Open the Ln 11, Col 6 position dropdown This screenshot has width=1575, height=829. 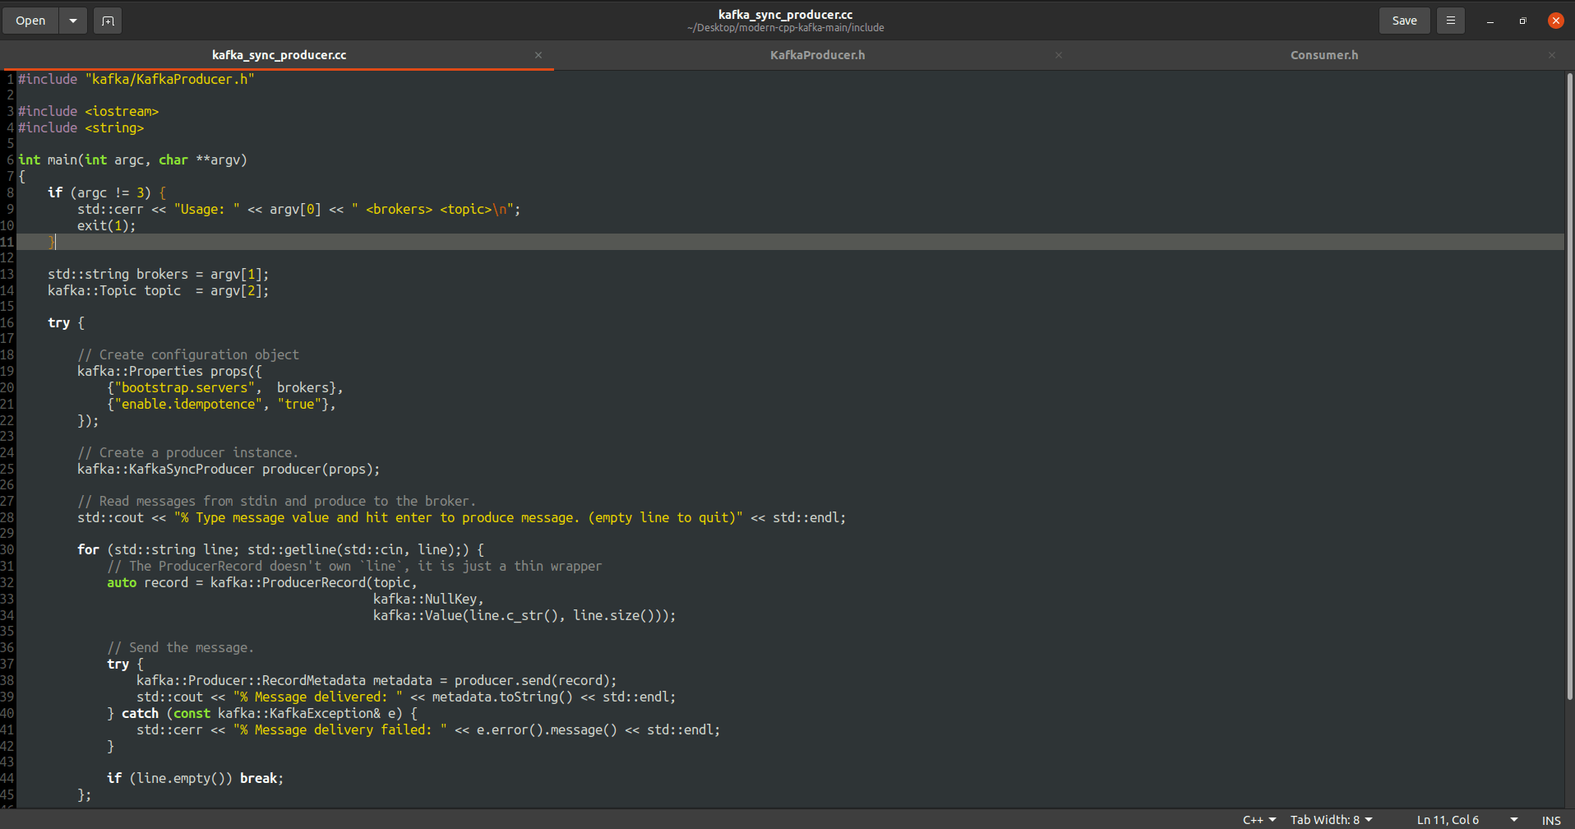coord(1466,820)
